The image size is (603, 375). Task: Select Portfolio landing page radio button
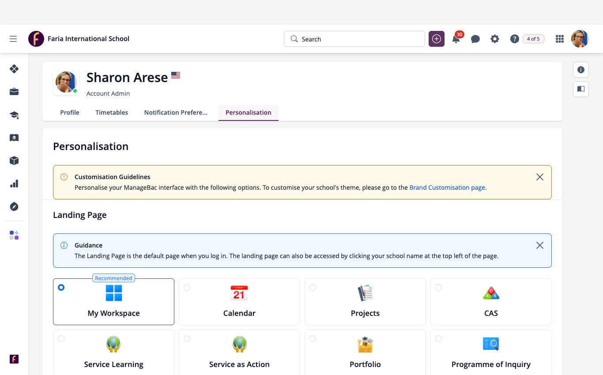pos(313,338)
